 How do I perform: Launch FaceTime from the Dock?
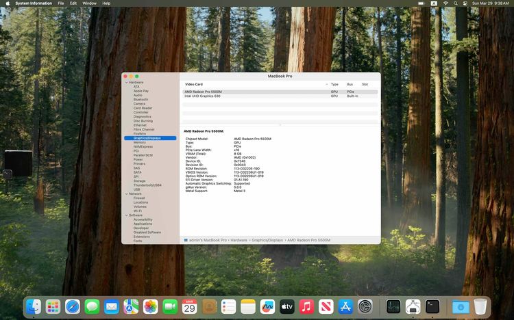(x=170, y=307)
